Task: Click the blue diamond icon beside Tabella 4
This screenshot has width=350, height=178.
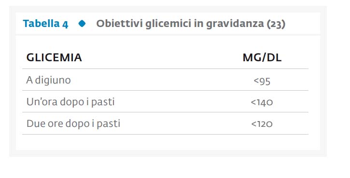Action: point(82,24)
